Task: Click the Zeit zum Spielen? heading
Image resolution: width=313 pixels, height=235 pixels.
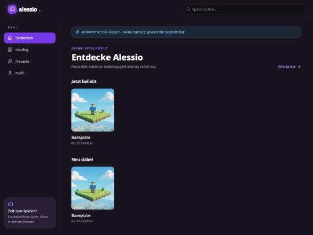Action: point(23,211)
